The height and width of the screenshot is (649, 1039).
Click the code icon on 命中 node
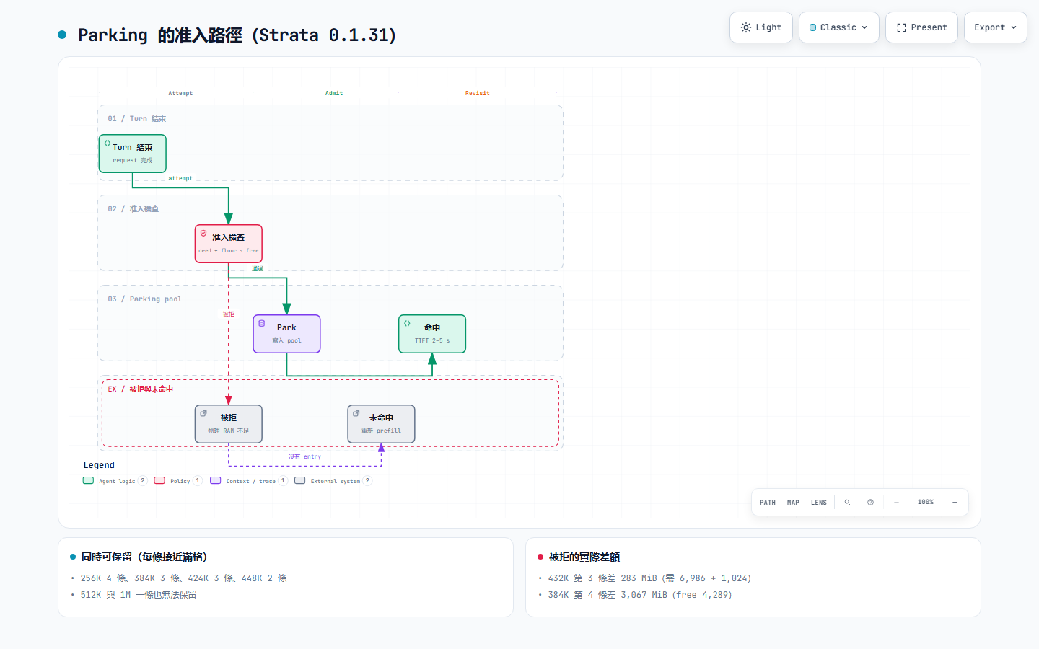(x=408, y=324)
